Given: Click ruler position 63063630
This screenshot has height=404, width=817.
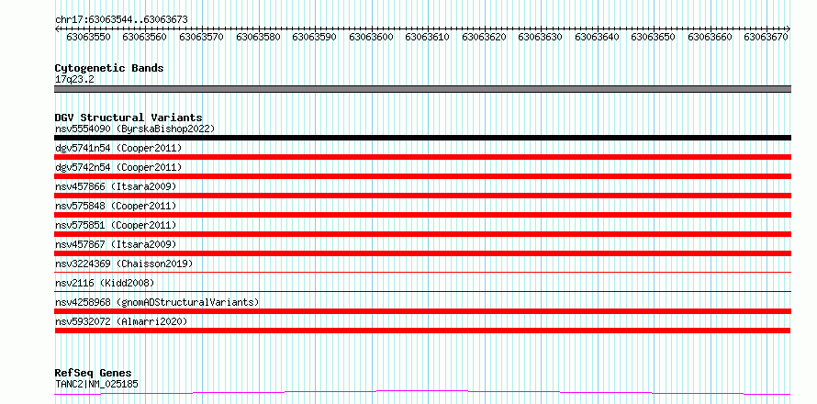Looking at the screenshot, I should pyautogui.click(x=541, y=37).
